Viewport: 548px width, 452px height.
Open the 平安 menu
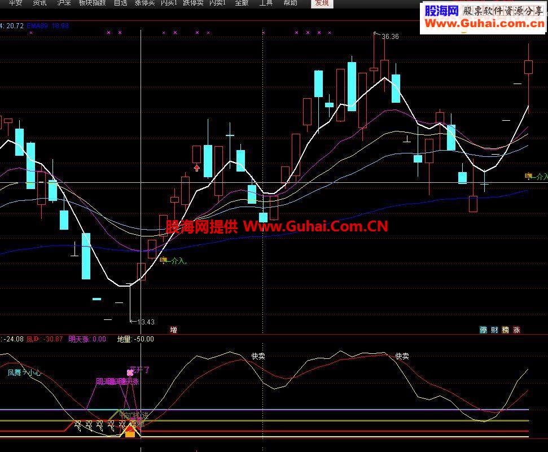pyautogui.click(x=15, y=3)
